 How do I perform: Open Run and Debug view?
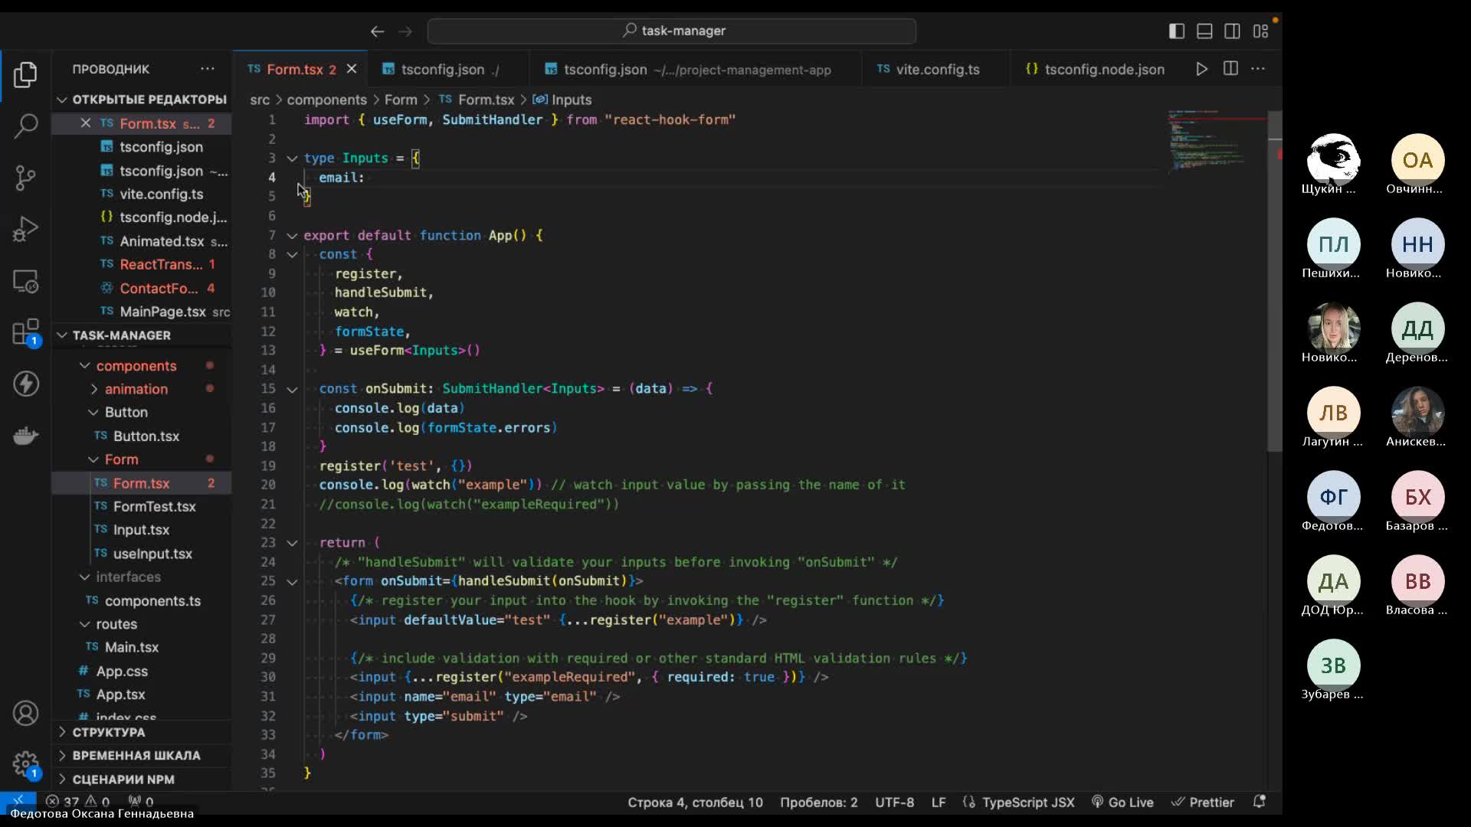coord(25,229)
